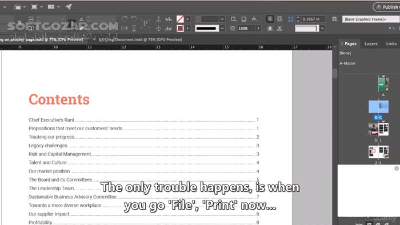Click the flip horizontal icon

click(x=125, y=29)
